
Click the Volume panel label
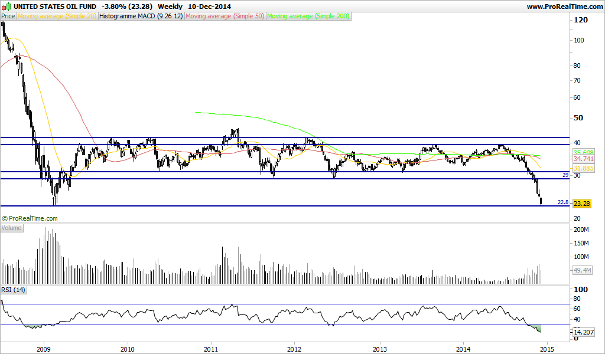12,228
